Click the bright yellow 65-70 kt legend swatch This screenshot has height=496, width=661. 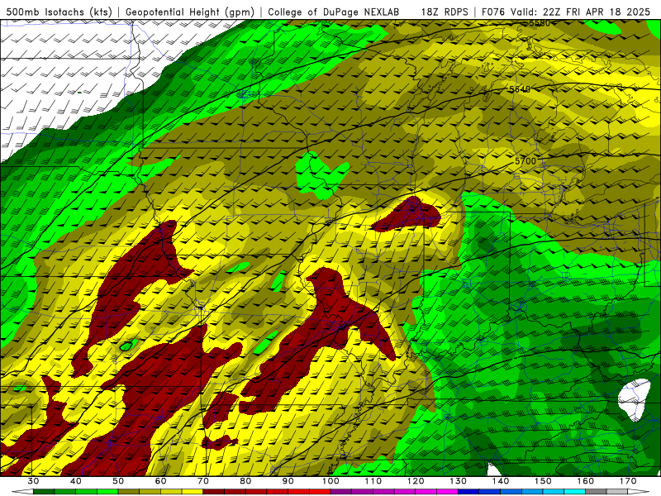click(193, 492)
